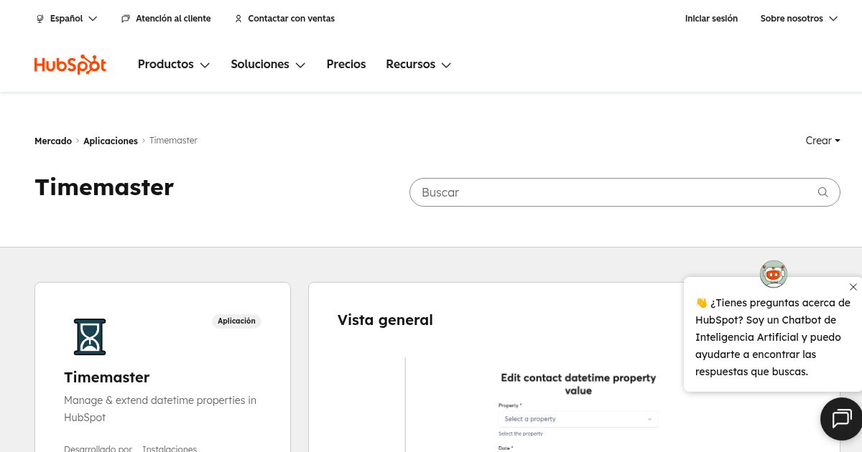This screenshot has width=862, height=452.
Task: Open the Select a property dropdown in preview
Action: (578, 419)
